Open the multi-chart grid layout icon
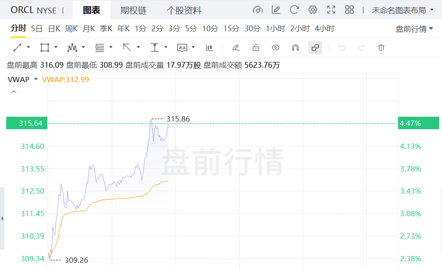This screenshot has width=442, height=269. click(x=349, y=10)
